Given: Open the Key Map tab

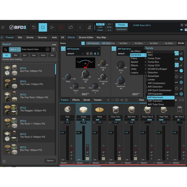Looking at the screenshot, I should [101, 37].
